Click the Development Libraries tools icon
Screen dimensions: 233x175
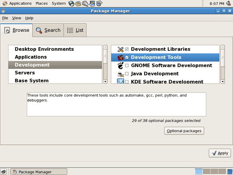coord(120,49)
